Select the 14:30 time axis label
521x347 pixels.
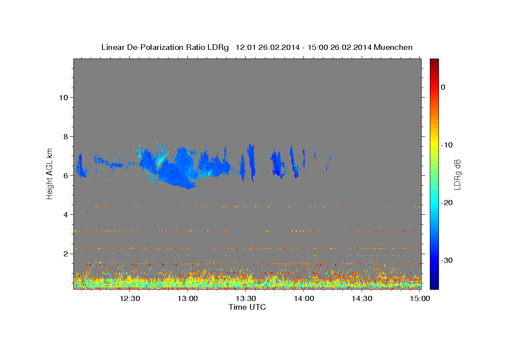pyautogui.click(x=362, y=298)
